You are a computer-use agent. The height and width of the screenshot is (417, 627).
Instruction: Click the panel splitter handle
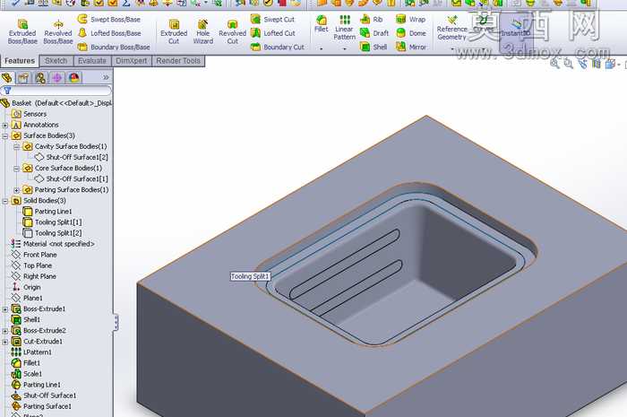pos(116,322)
